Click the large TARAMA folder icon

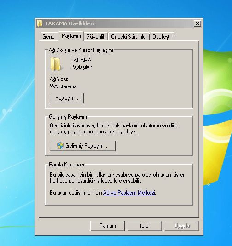56,64
